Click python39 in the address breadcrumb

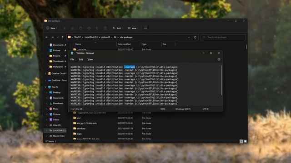105,37
